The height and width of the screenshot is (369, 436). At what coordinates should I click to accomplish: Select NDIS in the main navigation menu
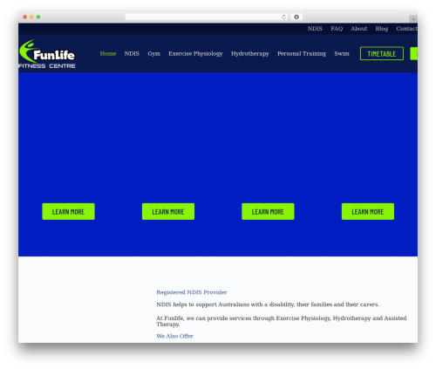point(132,53)
